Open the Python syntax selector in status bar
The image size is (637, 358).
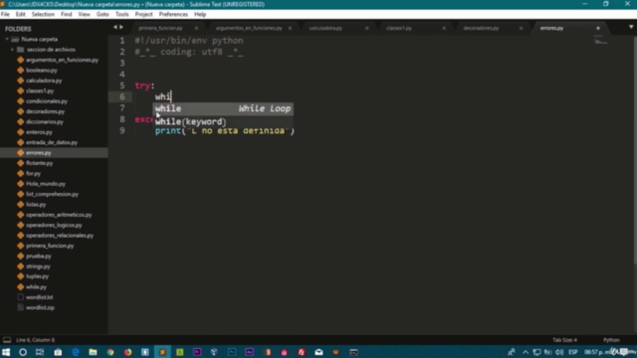(x=611, y=340)
